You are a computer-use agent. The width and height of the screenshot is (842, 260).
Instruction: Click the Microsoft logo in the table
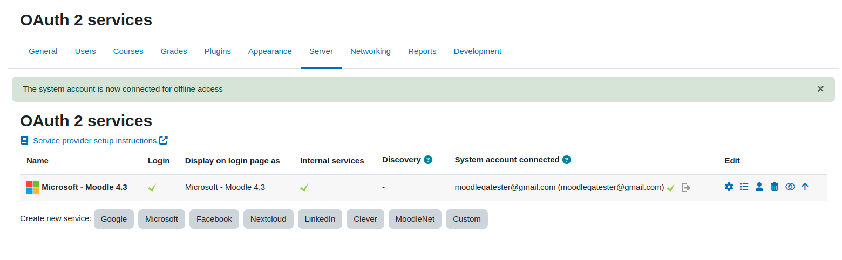pos(33,188)
